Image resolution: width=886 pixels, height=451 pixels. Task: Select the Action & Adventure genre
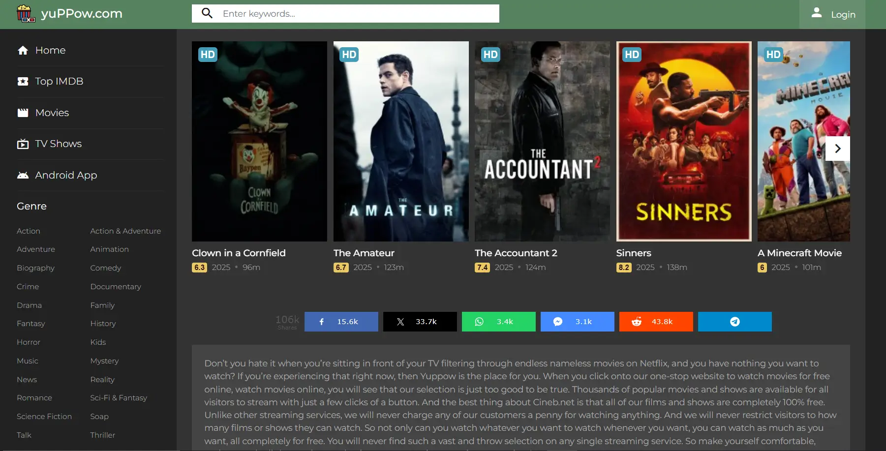coord(125,231)
